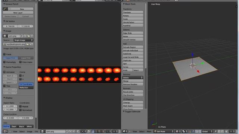The height and width of the screenshot is (134, 239).
Task: Reload image icon beside file path
Action: click(31, 44)
